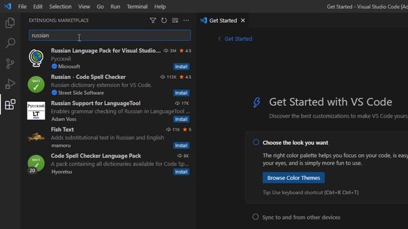This screenshot has width=408, height=229.
Task: Click Code Spell Checker Language Pack icon
Action: click(36, 163)
